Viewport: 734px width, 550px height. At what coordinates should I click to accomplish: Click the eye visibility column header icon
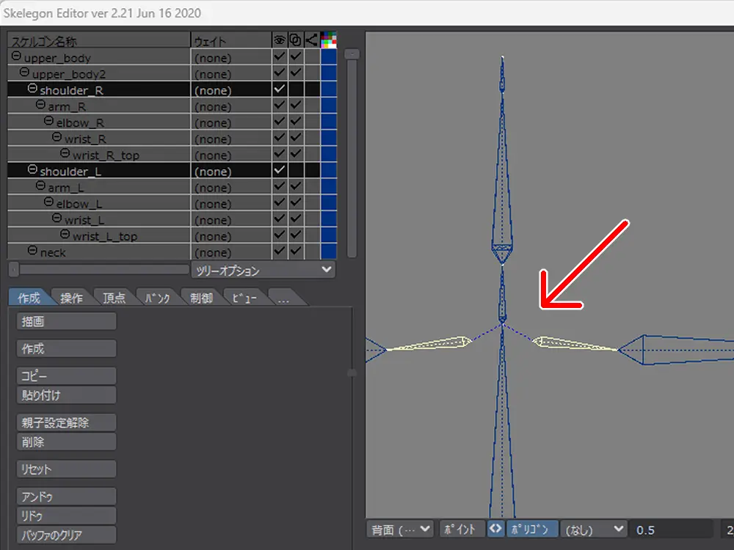280,40
